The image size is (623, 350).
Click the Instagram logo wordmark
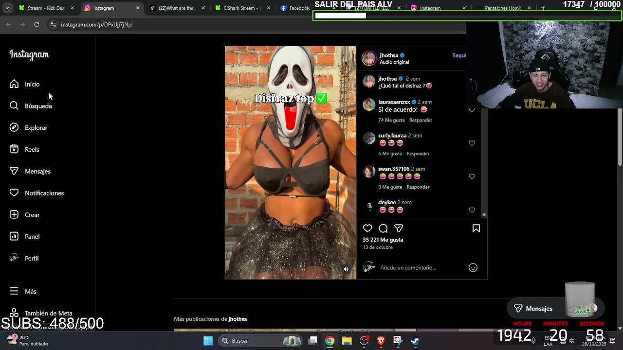pos(29,54)
